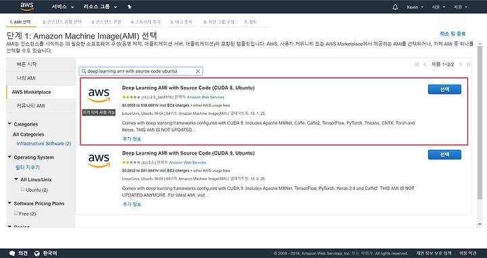
Task: Open the pin shortcuts icon in header
Action: 129,7
